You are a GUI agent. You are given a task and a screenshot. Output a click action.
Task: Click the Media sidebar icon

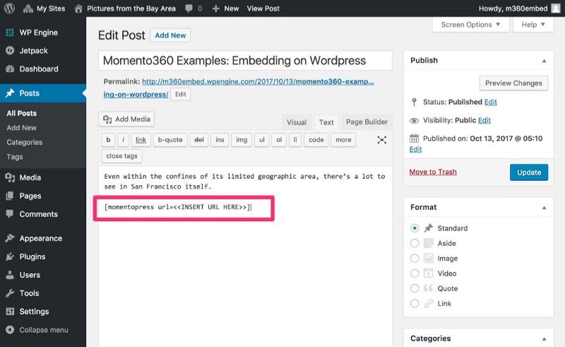pyautogui.click(x=10, y=177)
